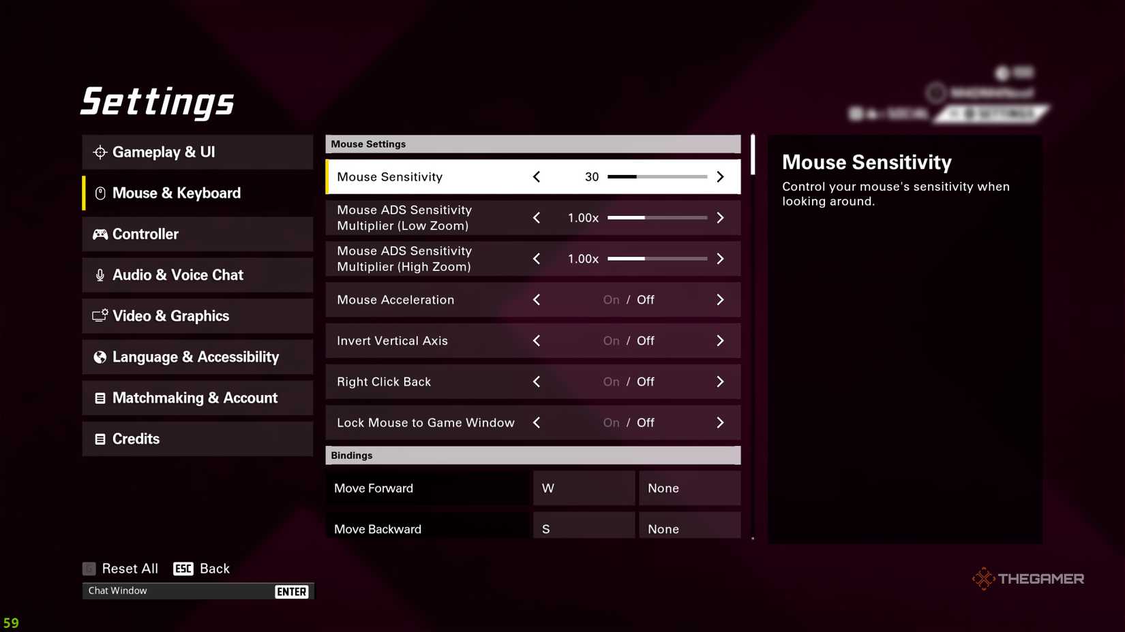Viewport: 1125px width, 632px height.
Task: Click the list icon beside Matchmaking & Account
Action: pyautogui.click(x=100, y=398)
